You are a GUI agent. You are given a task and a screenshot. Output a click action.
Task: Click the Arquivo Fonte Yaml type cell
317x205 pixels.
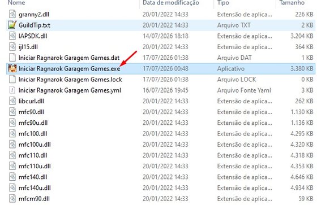(x=244, y=90)
